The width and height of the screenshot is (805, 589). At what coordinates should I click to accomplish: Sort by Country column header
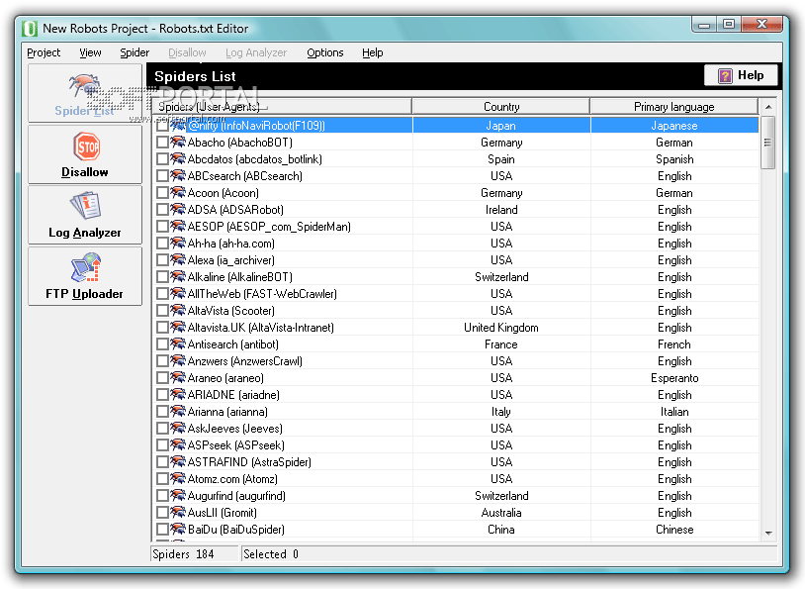tap(501, 106)
